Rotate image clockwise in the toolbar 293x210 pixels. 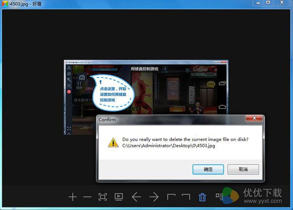tap(186, 197)
